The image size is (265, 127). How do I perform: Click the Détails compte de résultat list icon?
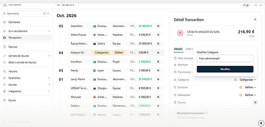point(4,62)
